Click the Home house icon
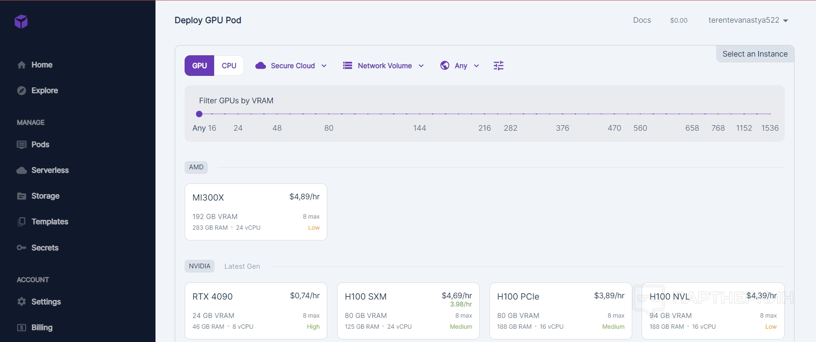The width and height of the screenshot is (816, 342). [21, 65]
